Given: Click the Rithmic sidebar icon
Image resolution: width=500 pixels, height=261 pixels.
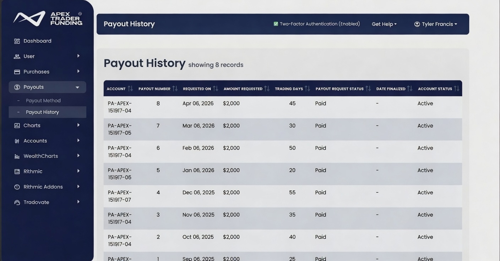Looking at the screenshot, I should point(17,172).
